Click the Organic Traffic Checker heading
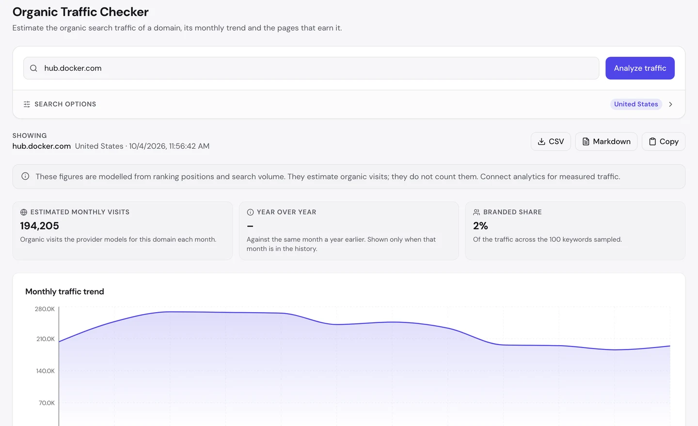This screenshot has width=698, height=426. (x=80, y=12)
